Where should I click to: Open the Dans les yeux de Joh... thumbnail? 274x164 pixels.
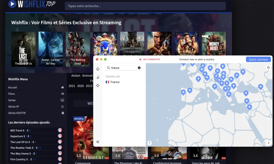tap(208, 153)
